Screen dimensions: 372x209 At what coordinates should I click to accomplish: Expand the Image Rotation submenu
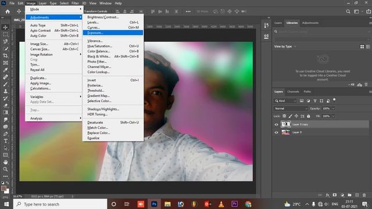point(54,54)
